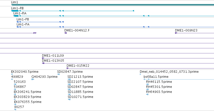Select the RH45301.5prime label
Image resolution: width=214 pixels, height=111 pixels.
click(x=159, y=87)
